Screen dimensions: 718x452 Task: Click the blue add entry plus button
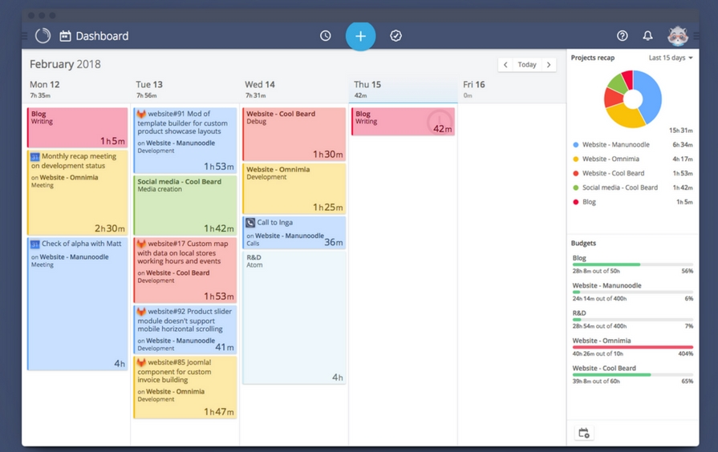tap(360, 36)
